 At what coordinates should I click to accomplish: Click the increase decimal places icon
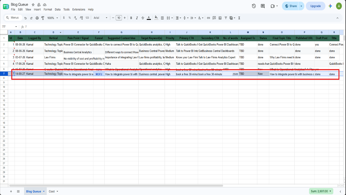click(x=81, y=18)
